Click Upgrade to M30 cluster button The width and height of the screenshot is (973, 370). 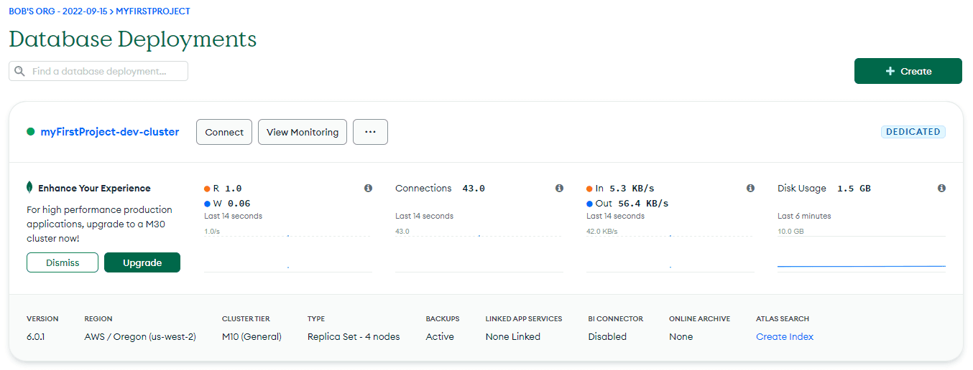point(142,262)
